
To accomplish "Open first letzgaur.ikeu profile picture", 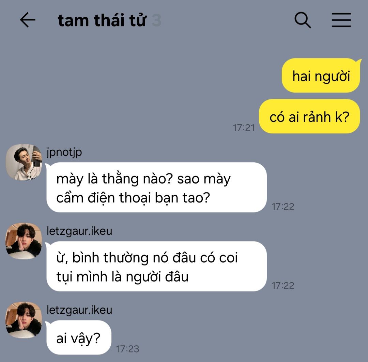I will tap(24, 241).
